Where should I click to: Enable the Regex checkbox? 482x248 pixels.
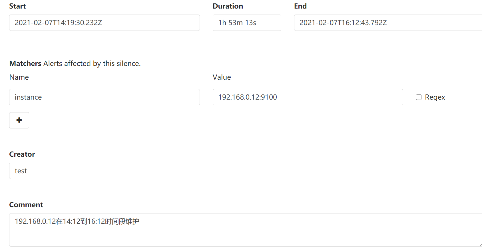tap(419, 97)
